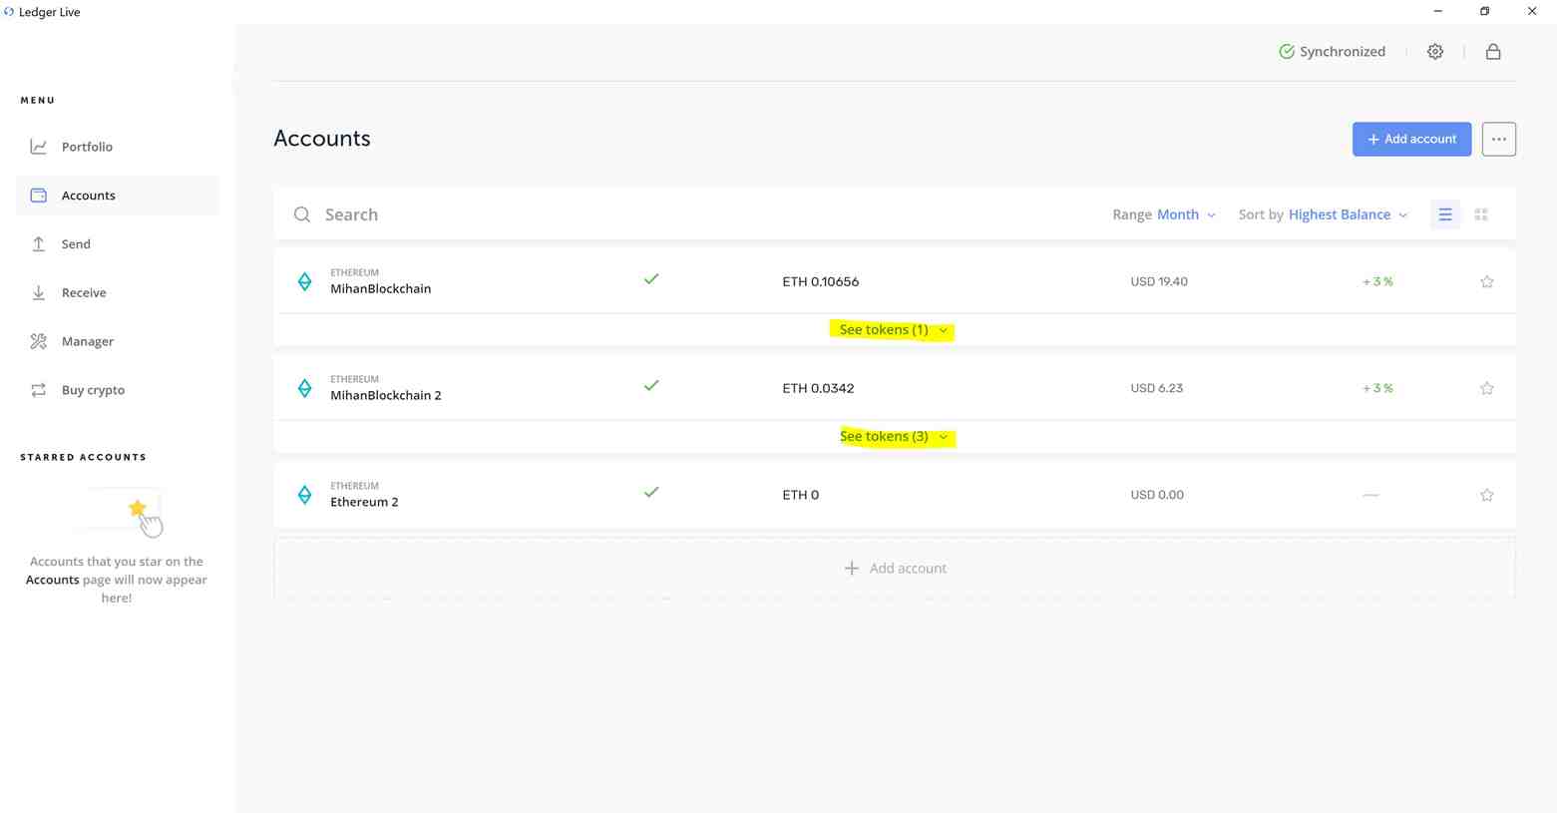This screenshot has width=1557, height=813.
Task: Click ETH 0 balance
Action: click(800, 495)
